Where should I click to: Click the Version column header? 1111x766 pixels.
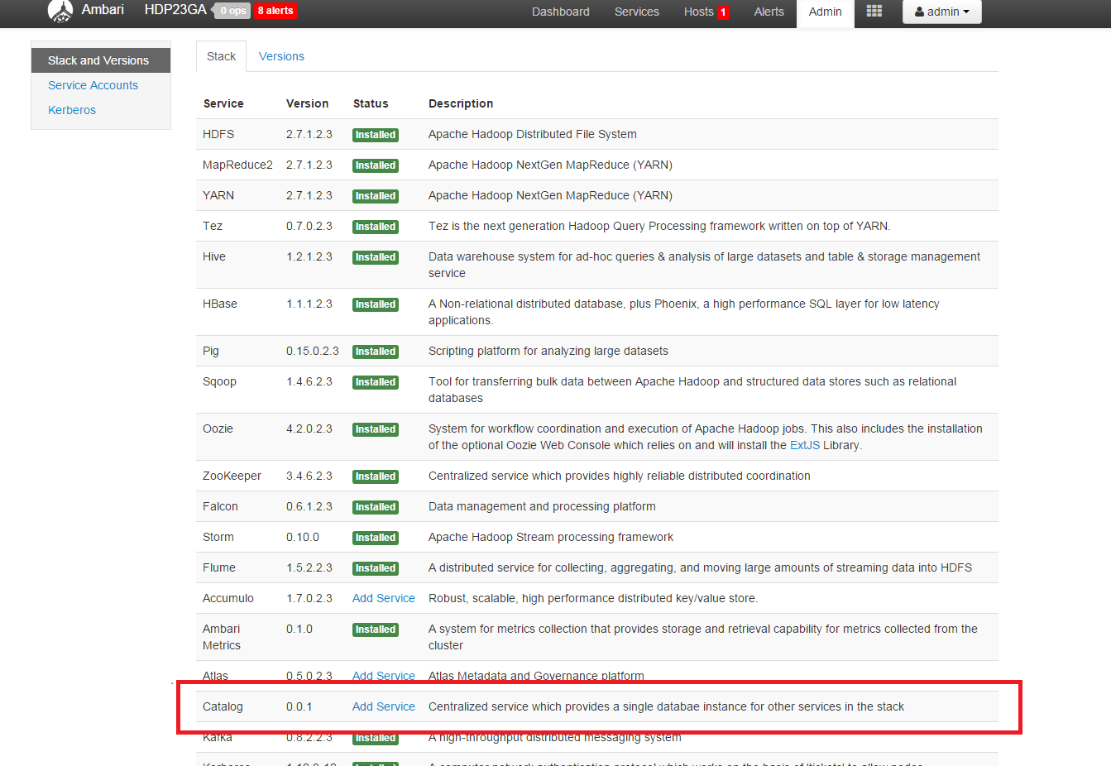click(x=308, y=103)
